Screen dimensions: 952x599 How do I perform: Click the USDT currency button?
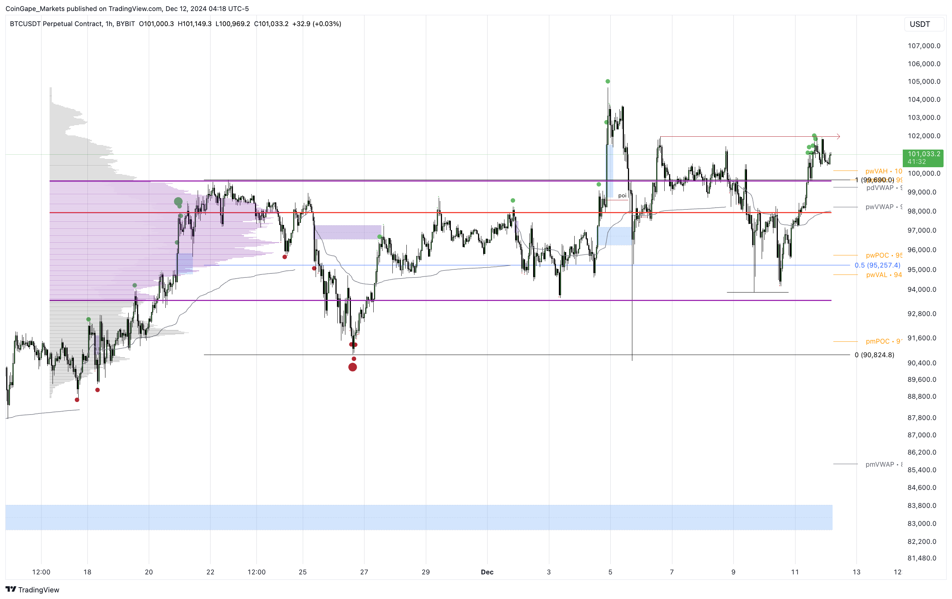924,24
